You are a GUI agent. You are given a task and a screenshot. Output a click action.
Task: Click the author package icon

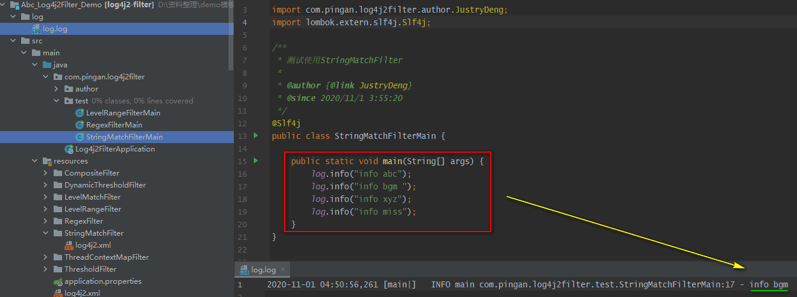click(69, 89)
